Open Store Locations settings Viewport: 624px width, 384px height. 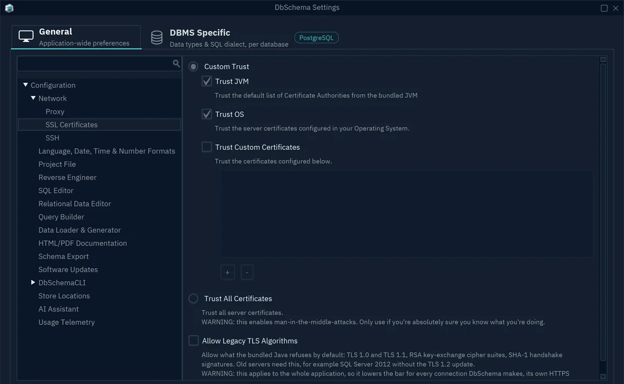pyautogui.click(x=64, y=296)
